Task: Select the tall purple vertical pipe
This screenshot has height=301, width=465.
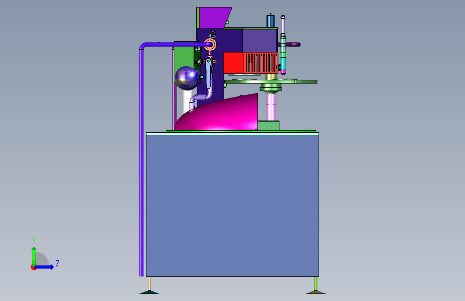Action: [x=142, y=161]
